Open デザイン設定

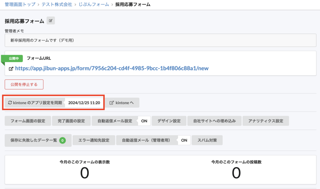[x=169, y=121]
